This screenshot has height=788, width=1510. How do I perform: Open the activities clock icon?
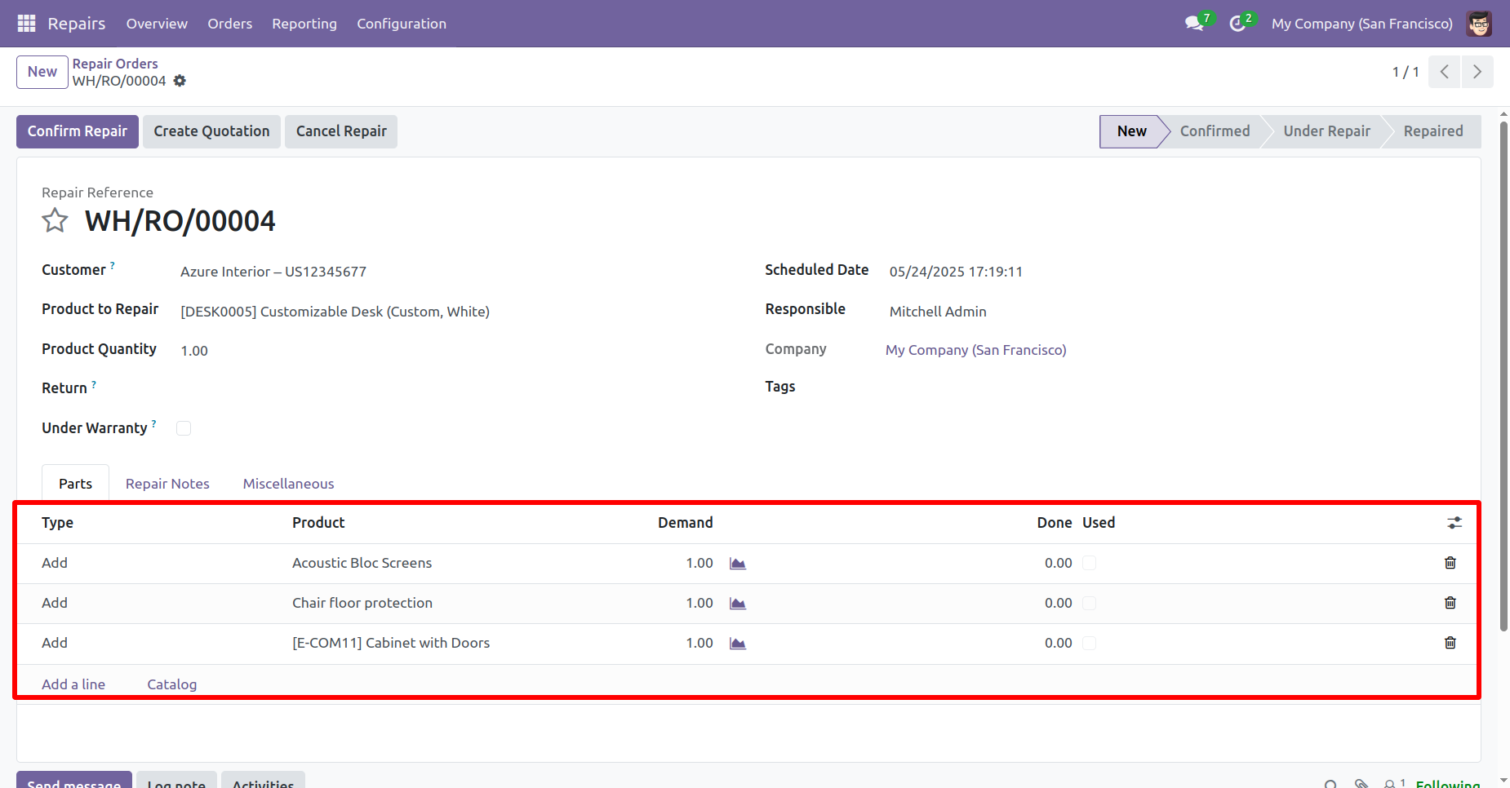(1238, 23)
